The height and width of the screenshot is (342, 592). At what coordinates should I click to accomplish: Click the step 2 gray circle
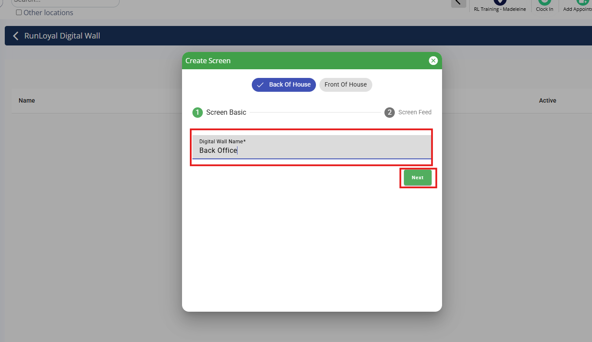click(390, 113)
